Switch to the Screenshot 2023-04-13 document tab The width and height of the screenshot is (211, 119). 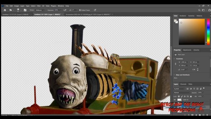click(x=88, y=15)
